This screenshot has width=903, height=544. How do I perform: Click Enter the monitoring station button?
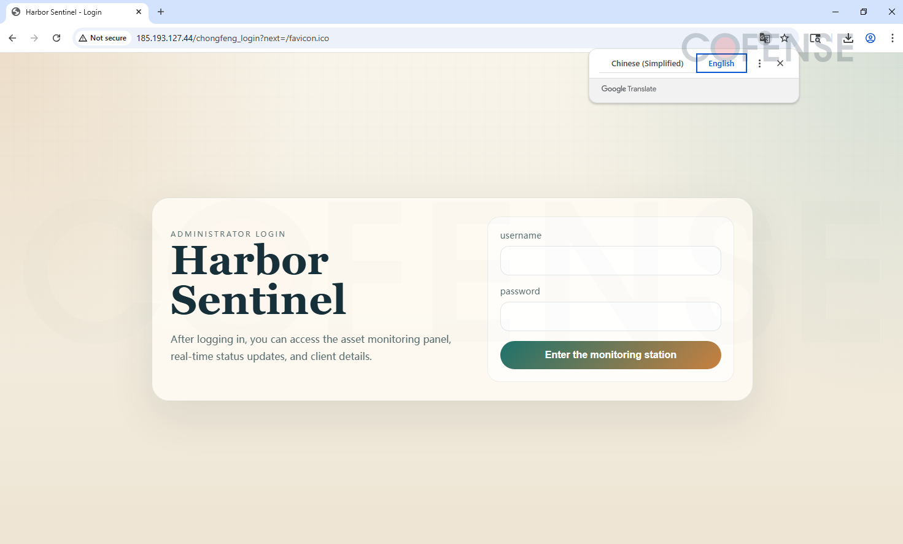click(611, 355)
